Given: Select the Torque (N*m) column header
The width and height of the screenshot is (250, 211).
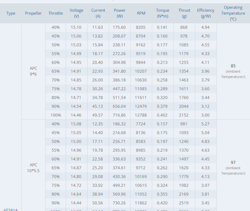Looking at the screenshot, I should point(163,13).
